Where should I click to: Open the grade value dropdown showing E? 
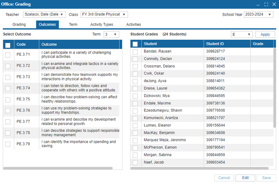pyautogui.click(x=241, y=34)
